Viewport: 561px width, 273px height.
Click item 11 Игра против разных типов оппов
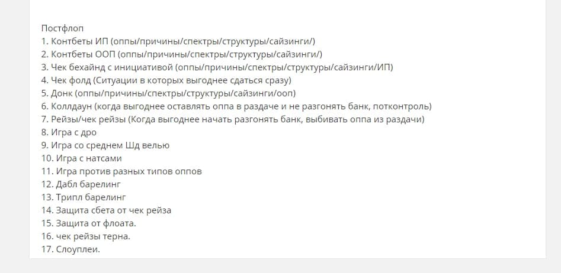[x=121, y=171]
